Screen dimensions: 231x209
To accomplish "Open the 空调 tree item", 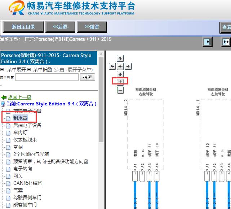I will 18,147.
